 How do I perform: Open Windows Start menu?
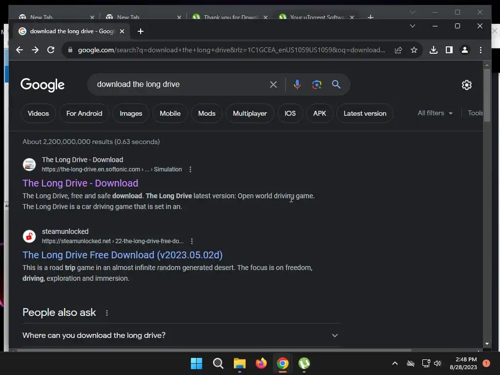coord(196,363)
